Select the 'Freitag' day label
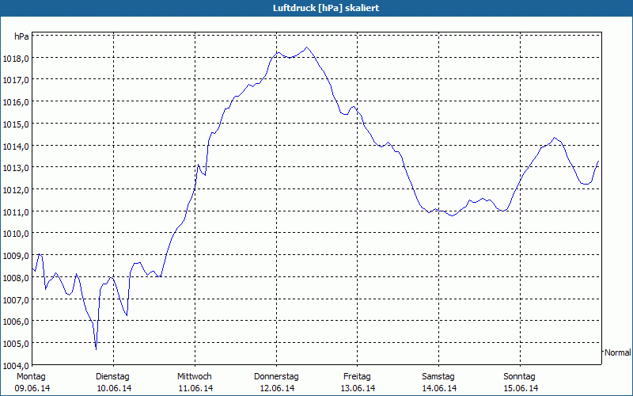 coord(358,376)
